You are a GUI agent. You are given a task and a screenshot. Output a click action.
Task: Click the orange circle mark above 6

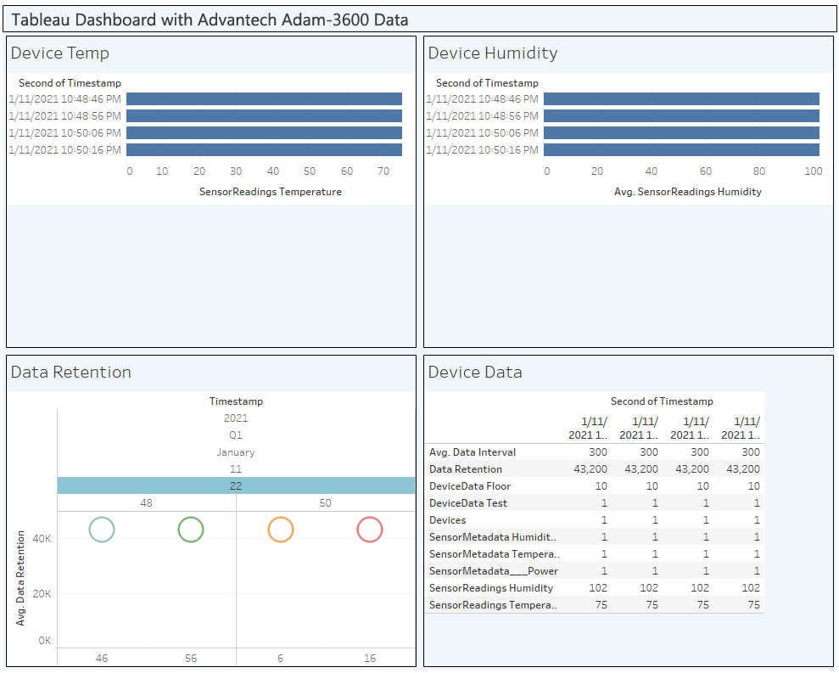(281, 530)
